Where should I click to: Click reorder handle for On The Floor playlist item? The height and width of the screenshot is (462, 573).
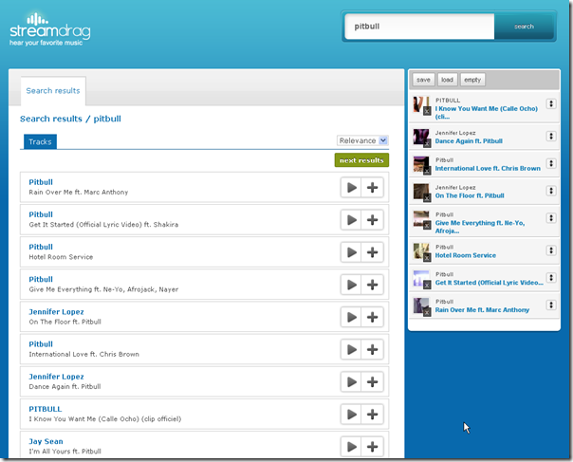tap(551, 191)
